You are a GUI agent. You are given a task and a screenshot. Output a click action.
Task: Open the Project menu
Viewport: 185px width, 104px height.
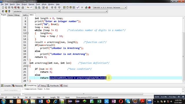(24, 4)
